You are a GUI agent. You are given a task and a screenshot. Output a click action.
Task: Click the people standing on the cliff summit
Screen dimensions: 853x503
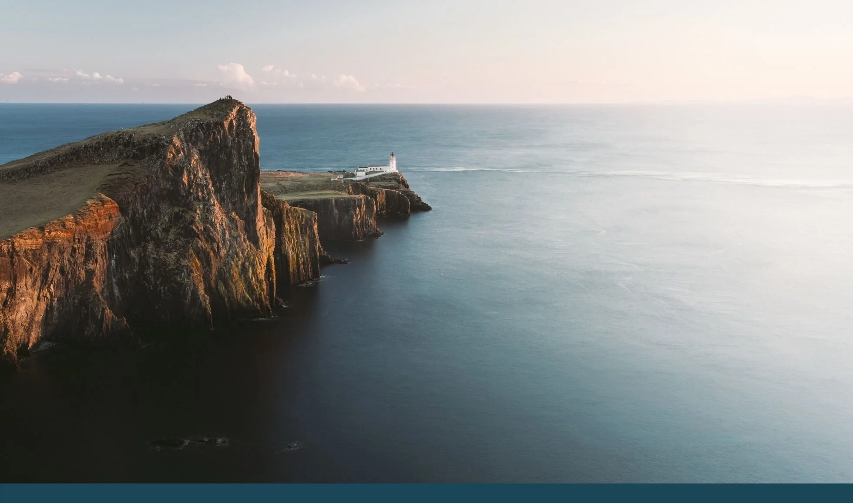coord(227,98)
